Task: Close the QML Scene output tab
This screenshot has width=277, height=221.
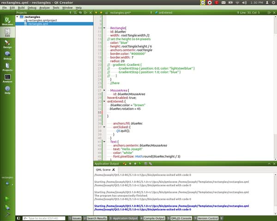Action: (114, 170)
